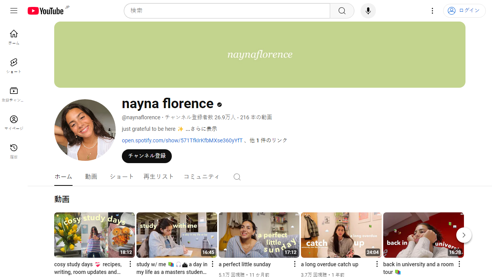Open options menu for cosy study days video
The image size is (492, 277).
click(x=130, y=264)
